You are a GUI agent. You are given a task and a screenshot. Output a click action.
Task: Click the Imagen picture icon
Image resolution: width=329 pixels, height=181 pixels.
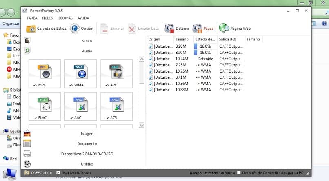[27, 133]
